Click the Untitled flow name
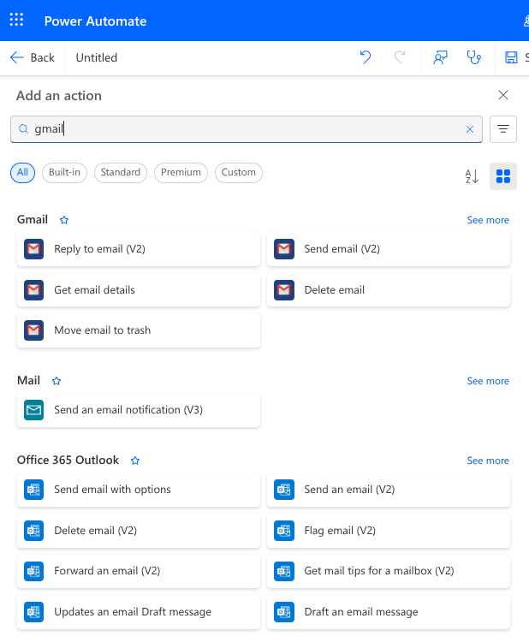The image size is (529, 642). (97, 57)
